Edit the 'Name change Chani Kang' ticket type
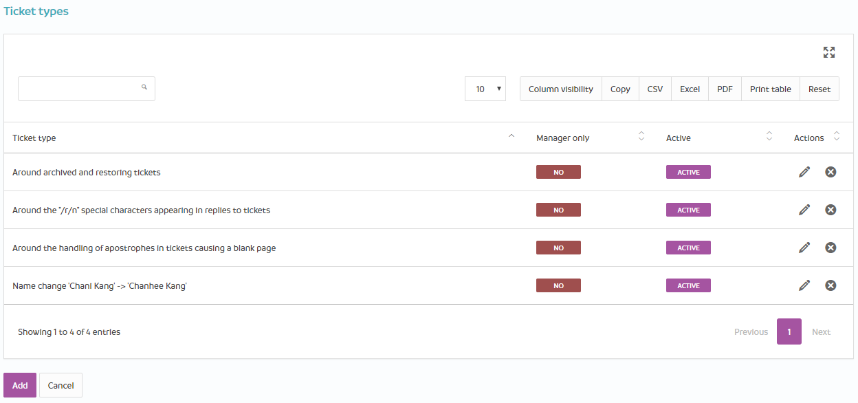 804,285
